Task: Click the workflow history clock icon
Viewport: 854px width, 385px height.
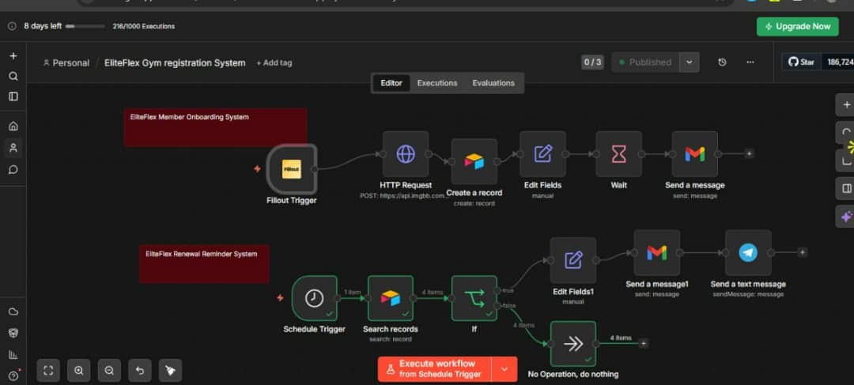Action: [722, 62]
